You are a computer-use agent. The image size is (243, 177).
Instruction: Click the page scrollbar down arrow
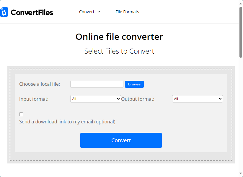[241, 173]
